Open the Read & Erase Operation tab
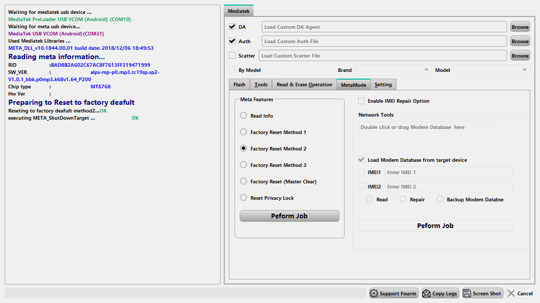 304,85
